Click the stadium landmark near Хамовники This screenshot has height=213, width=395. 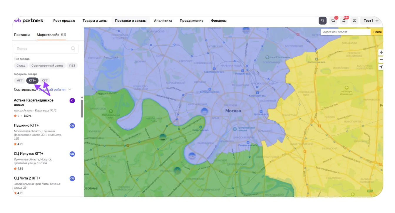coord(192,156)
